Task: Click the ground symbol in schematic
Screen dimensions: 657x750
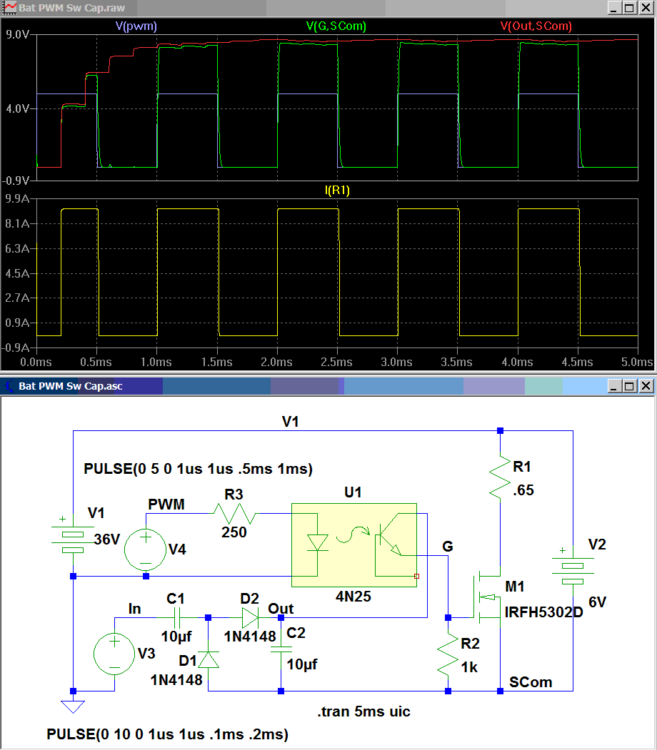Action: click(x=73, y=706)
